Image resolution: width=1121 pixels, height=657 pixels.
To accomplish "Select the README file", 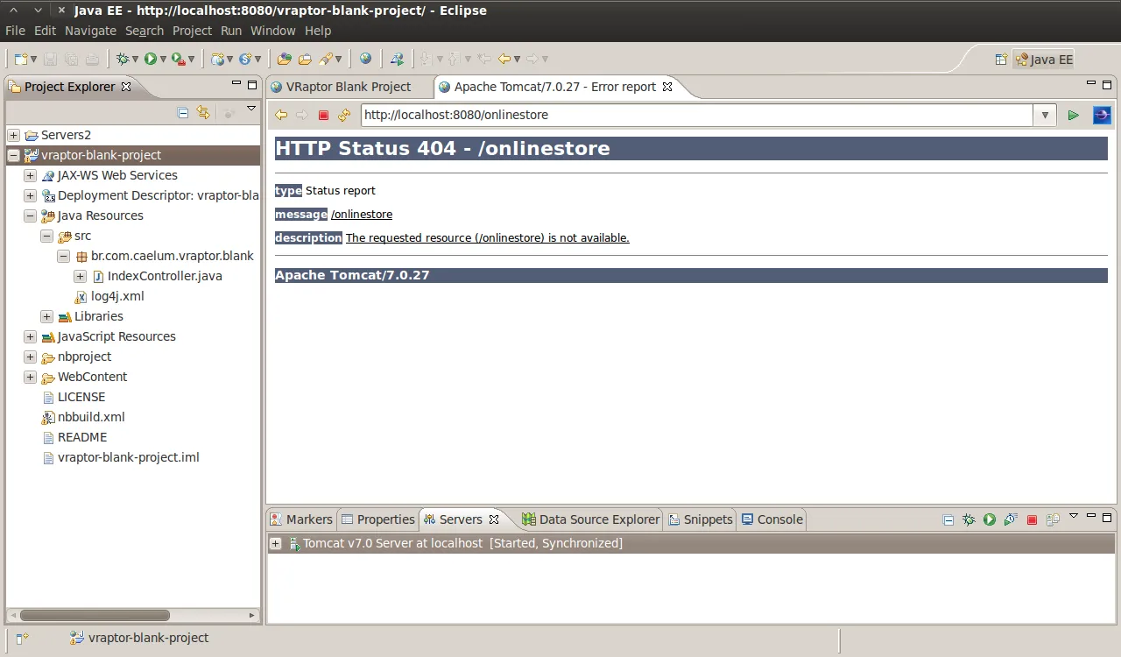I will (x=82, y=437).
